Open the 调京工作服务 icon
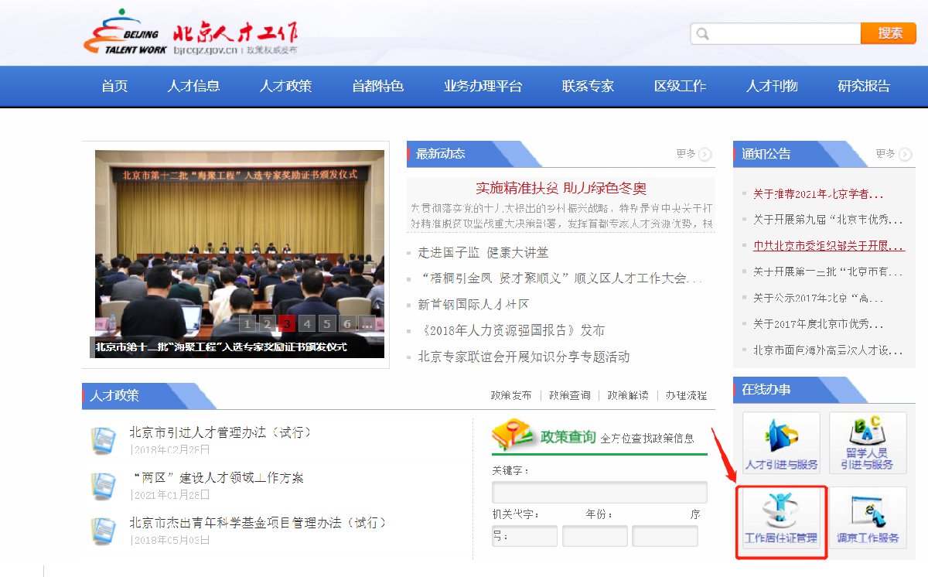Image resolution: width=928 pixels, height=577 pixels. (868, 517)
